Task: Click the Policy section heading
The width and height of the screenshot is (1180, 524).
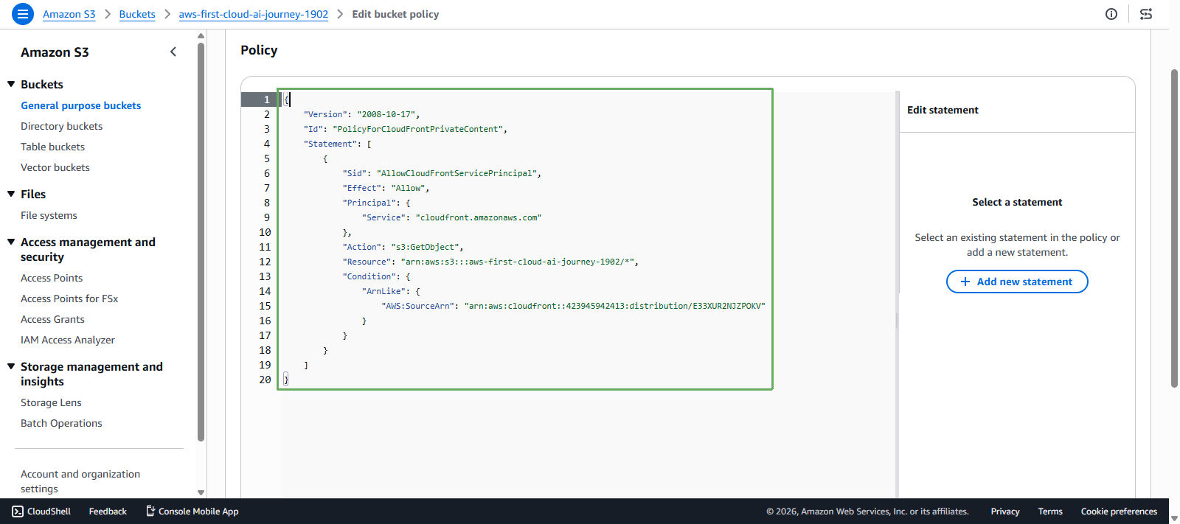Action: click(259, 50)
